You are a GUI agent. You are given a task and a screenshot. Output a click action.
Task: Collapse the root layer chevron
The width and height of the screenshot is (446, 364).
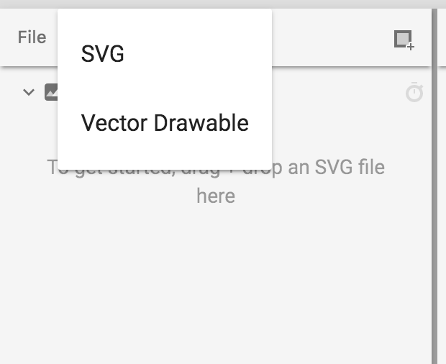pyautogui.click(x=29, y=92)
